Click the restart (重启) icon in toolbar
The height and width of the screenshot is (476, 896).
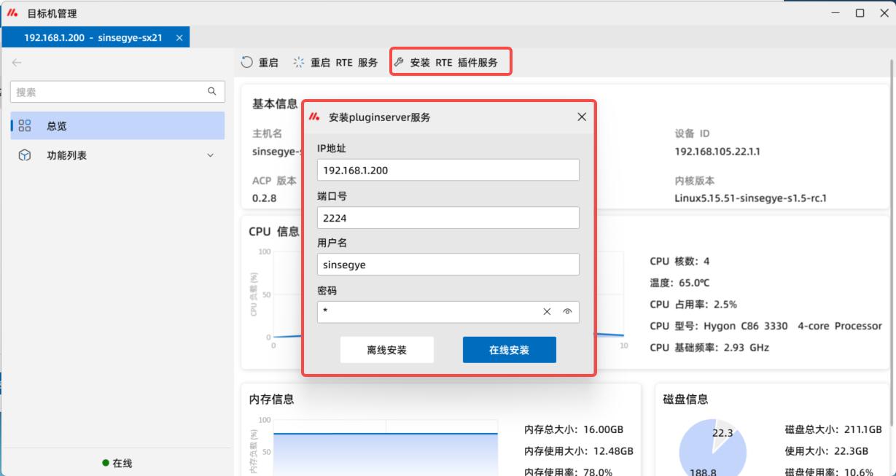[x=247, y=63]
